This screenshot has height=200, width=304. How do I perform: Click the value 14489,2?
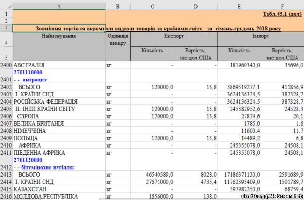coord(239,138)
